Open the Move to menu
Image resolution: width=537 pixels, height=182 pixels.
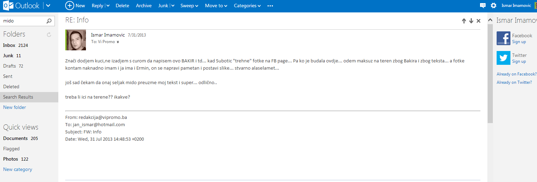[x=216, y=6]
